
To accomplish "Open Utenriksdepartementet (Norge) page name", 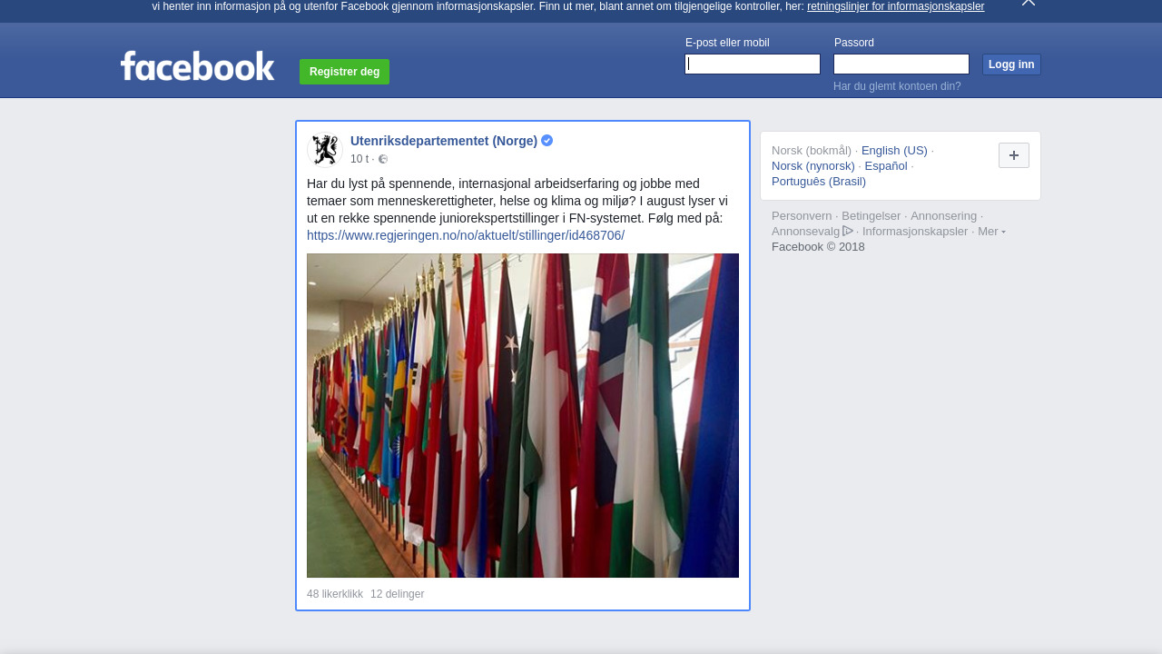I will [x=444, y=141].
